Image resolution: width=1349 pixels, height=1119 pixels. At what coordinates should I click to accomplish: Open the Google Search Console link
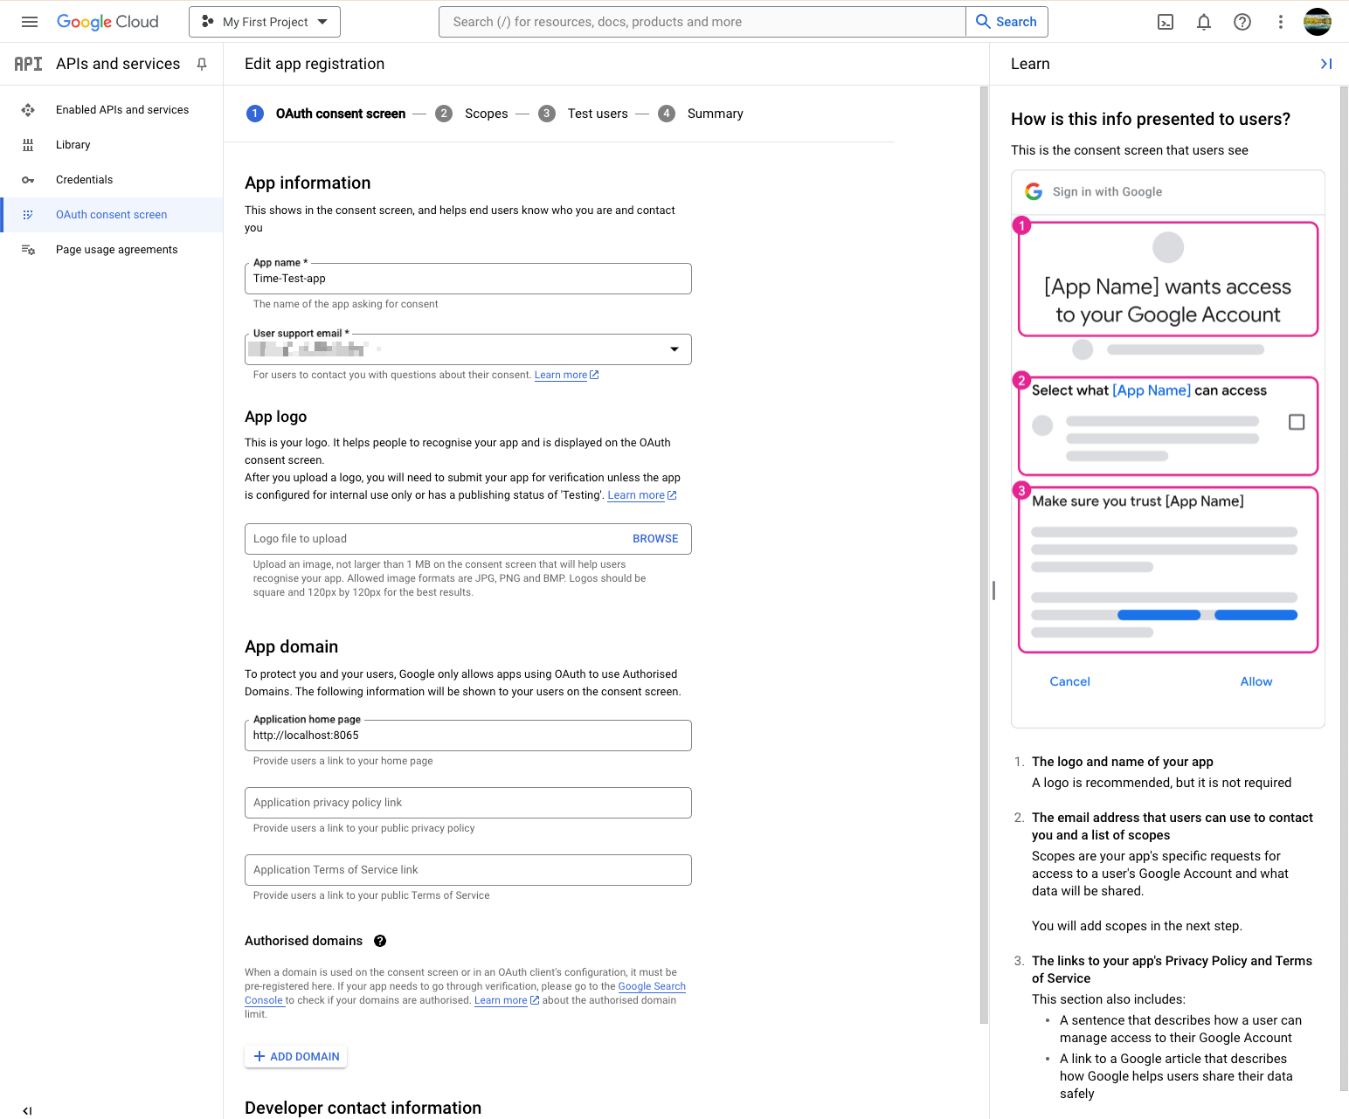(652, 986)
